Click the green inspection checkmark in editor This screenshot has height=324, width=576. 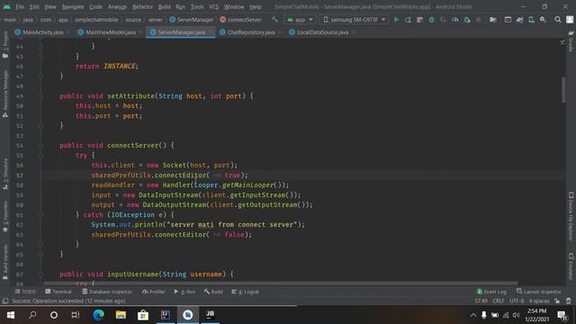click(562, 41)
